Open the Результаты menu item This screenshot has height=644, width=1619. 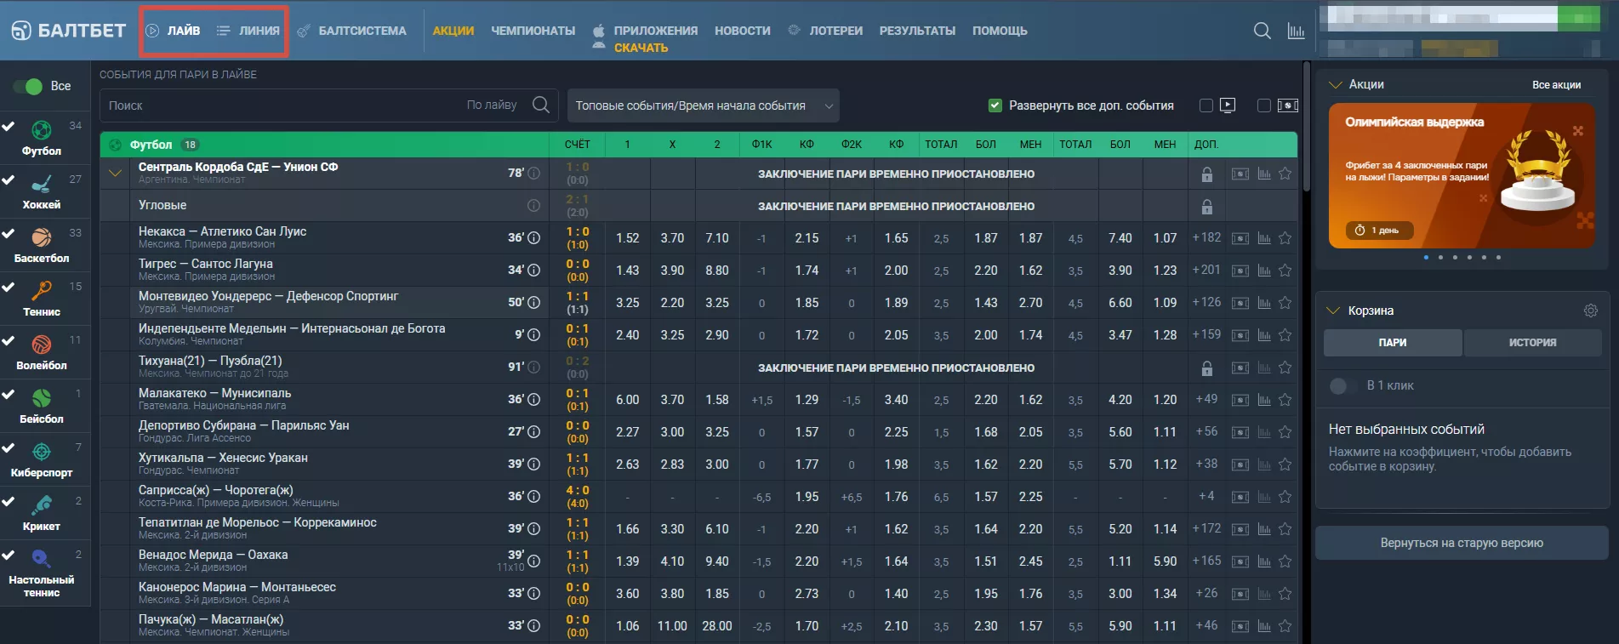pyautogui.click(x=916, y=31)
